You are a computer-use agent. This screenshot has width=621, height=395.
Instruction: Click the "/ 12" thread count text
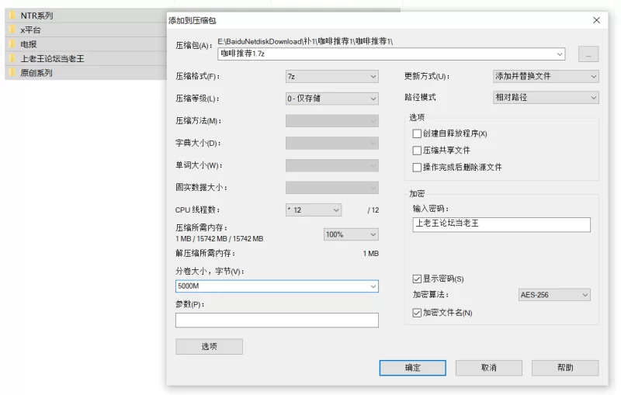point(373,210)
